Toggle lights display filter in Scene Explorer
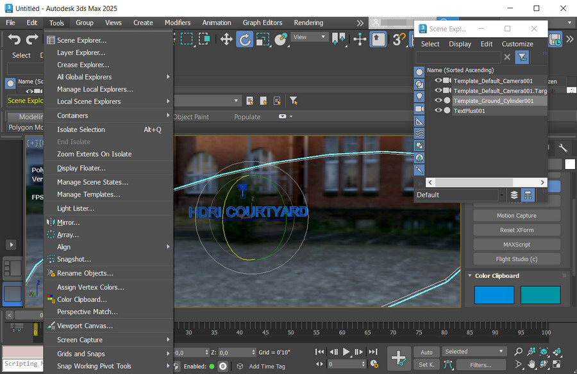 click(x=419, y=96)
